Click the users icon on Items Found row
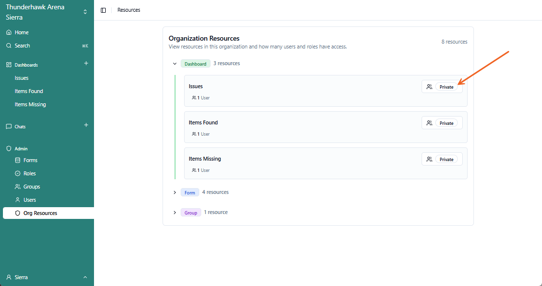542x286 pixels. [x=429, y=123]
